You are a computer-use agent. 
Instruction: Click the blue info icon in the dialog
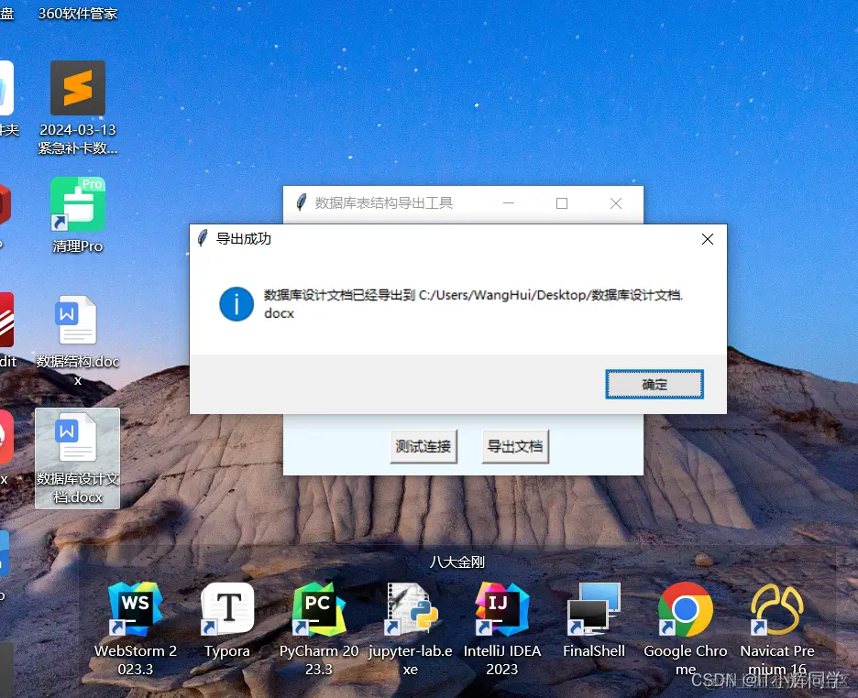(236, 304)
